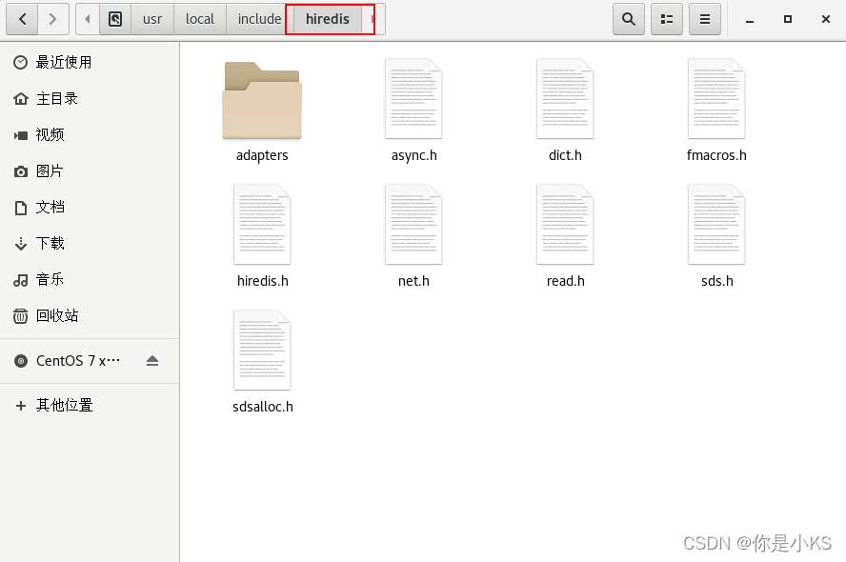Open the search magnifier button
The image size is (846, 562).
click(x=629, y=19)
